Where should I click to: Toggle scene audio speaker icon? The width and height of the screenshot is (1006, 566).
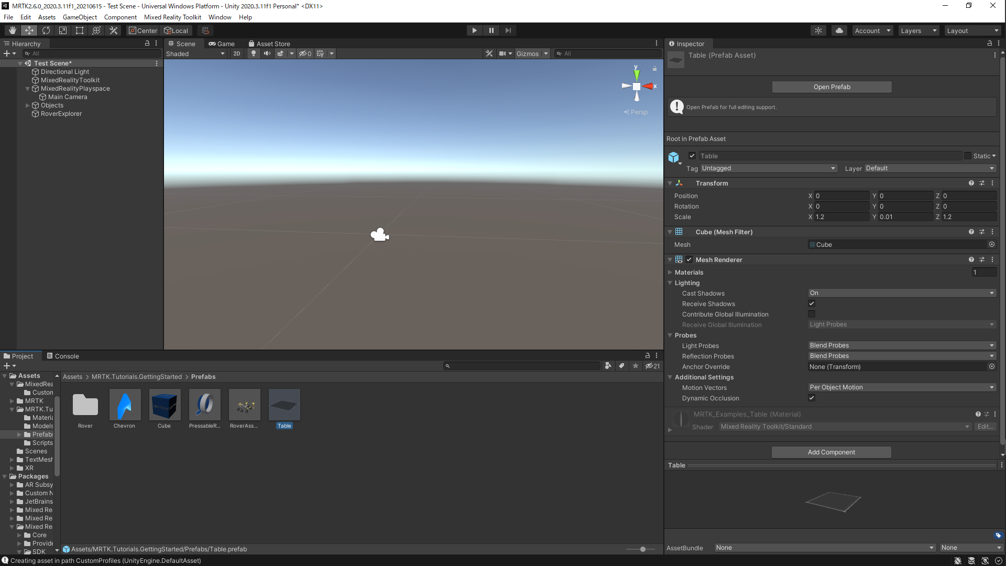point(267,53)
